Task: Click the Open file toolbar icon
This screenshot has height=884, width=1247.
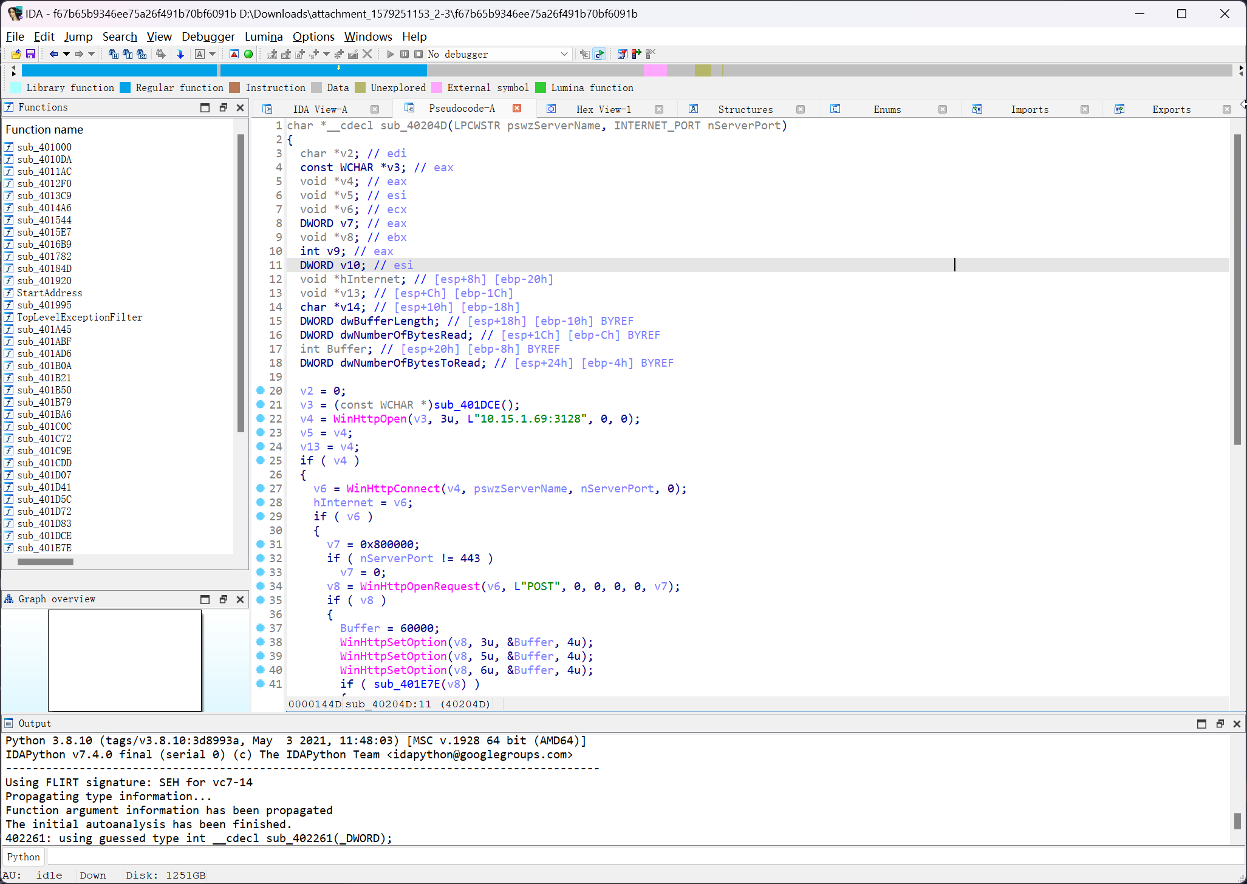Action: click(16, 54)
